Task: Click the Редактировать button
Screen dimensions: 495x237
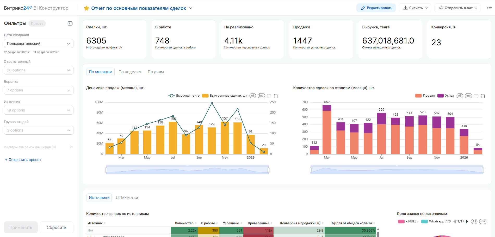Action: [x=376, y=8]
